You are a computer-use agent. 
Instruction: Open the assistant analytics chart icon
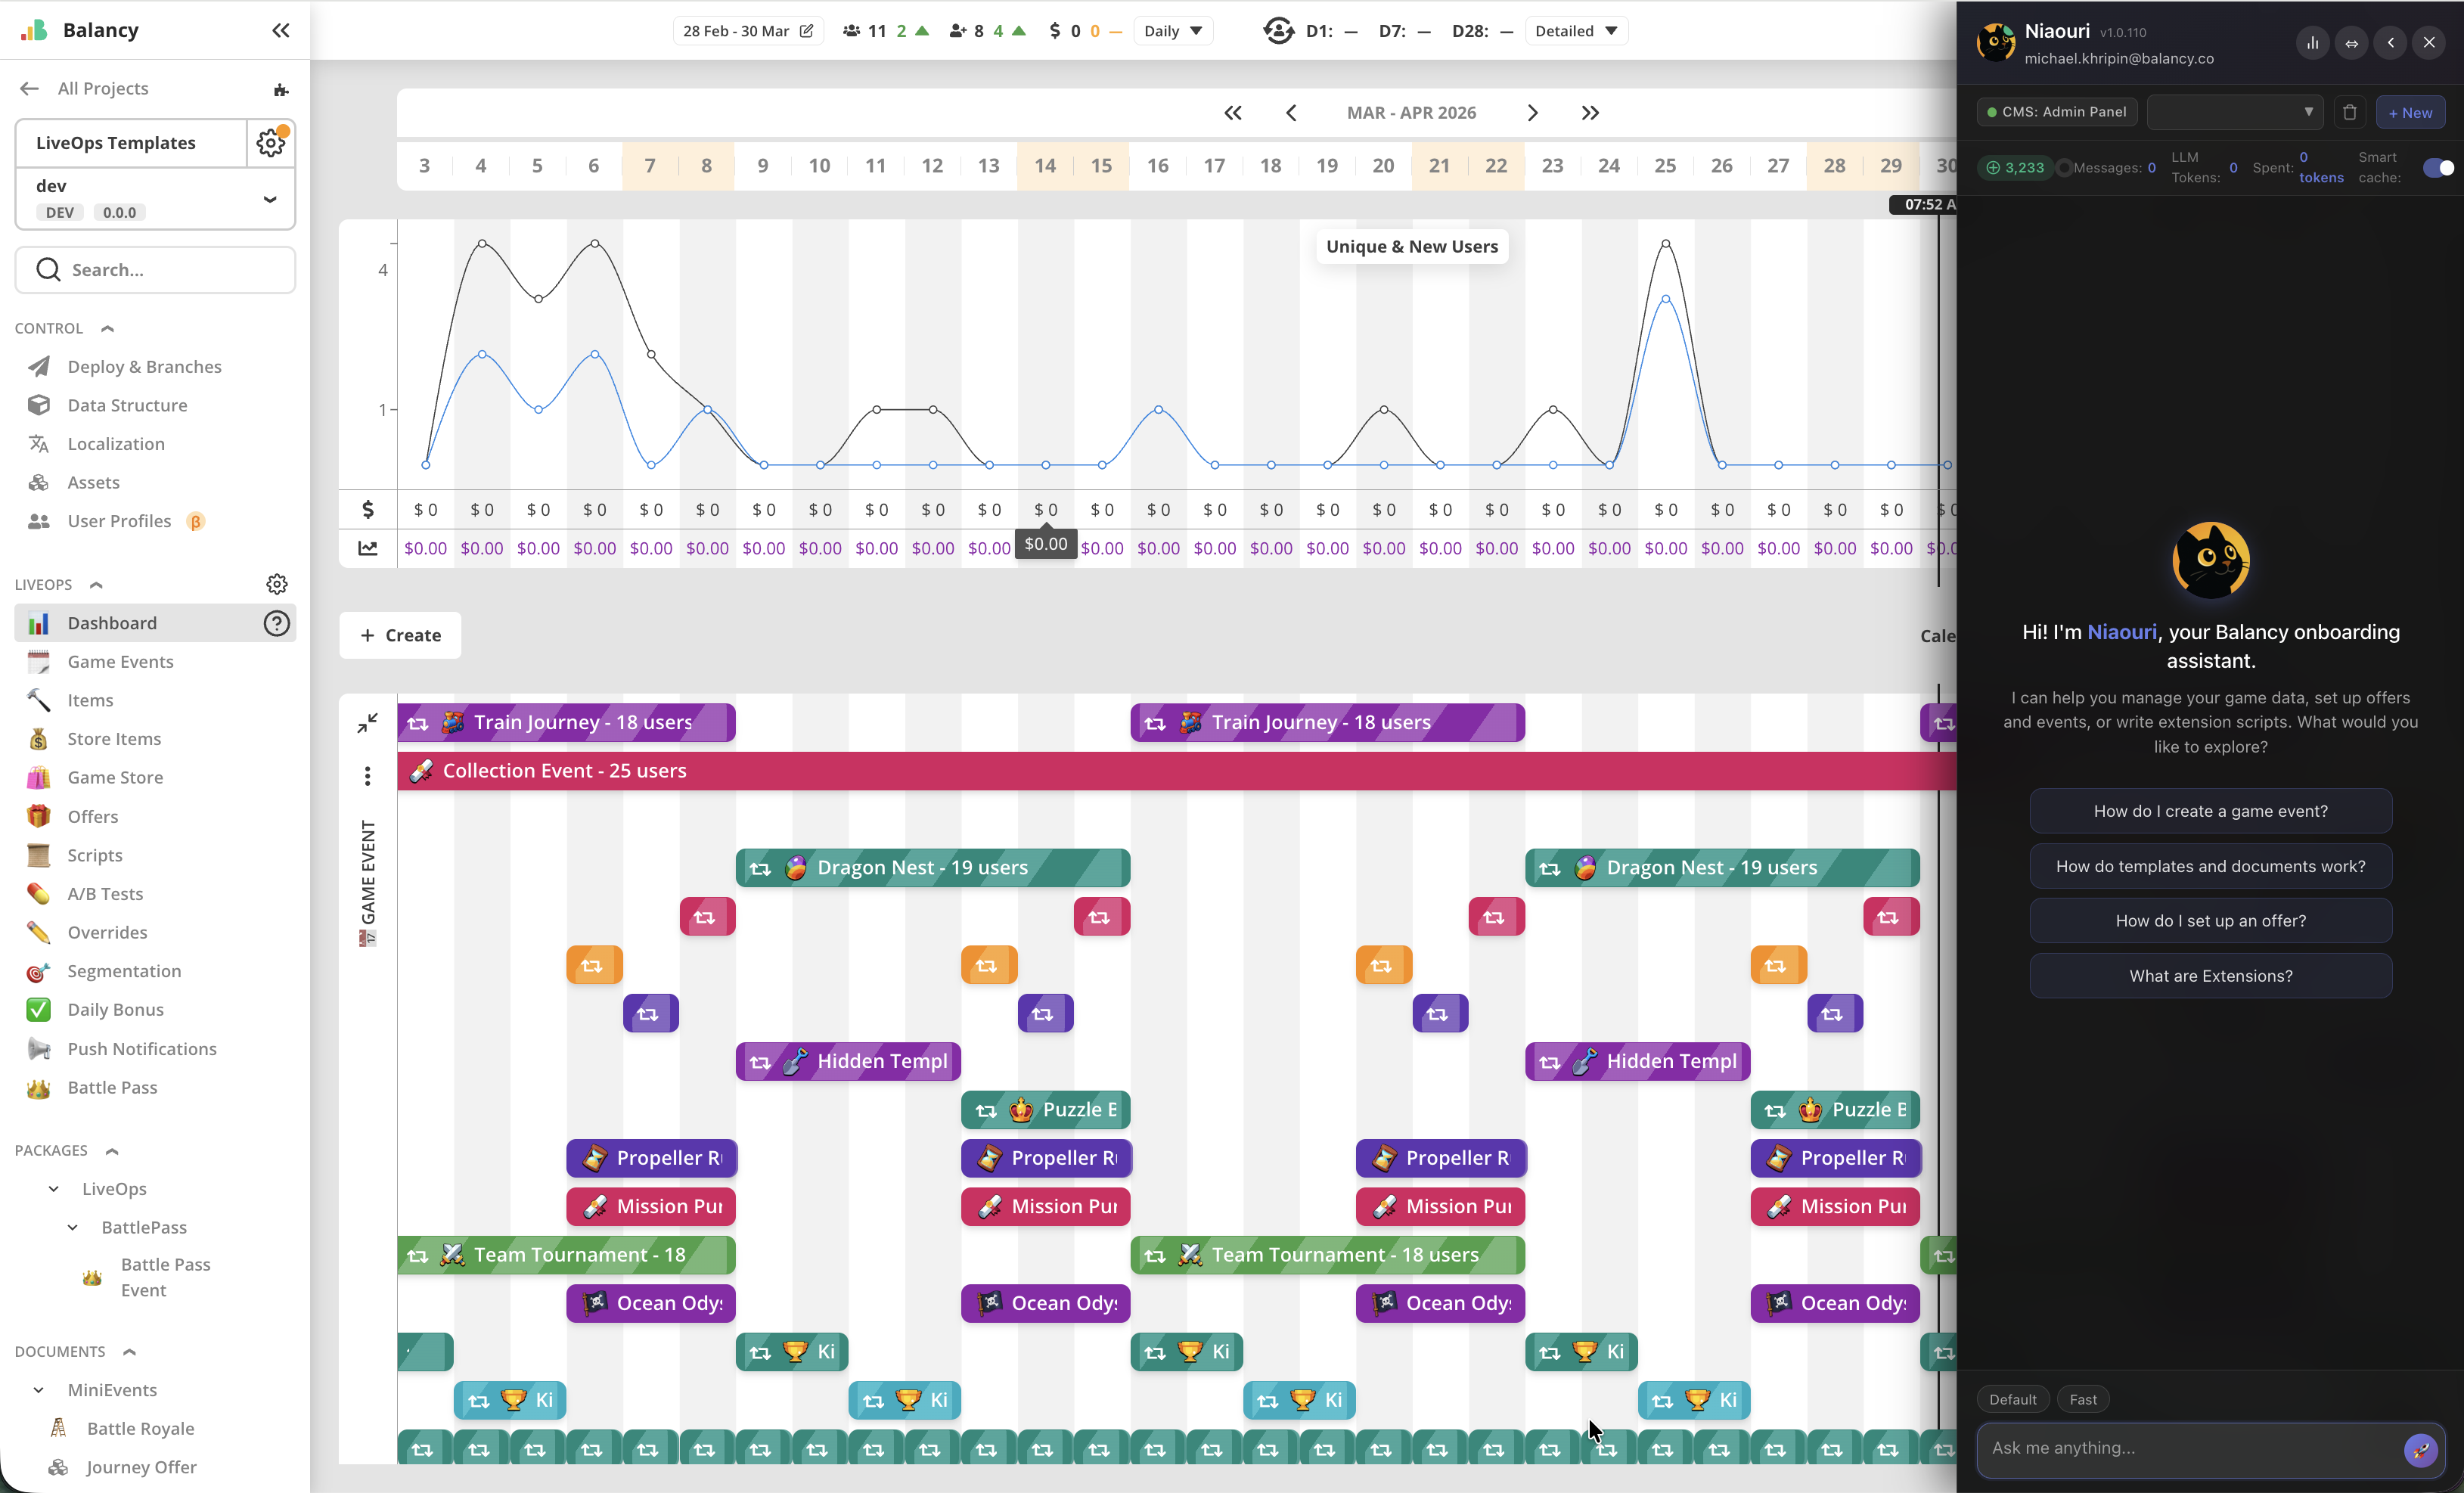[2312, 43]
